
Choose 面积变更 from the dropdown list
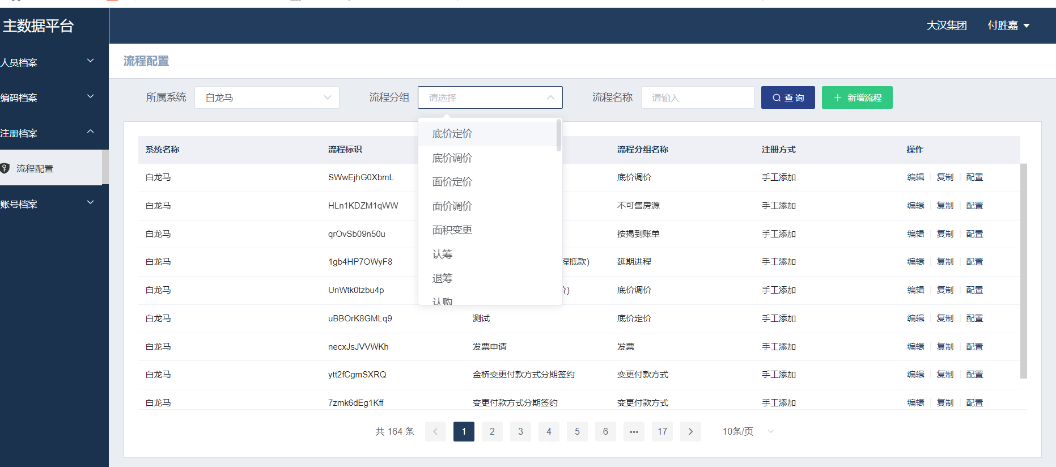(487, 230)
